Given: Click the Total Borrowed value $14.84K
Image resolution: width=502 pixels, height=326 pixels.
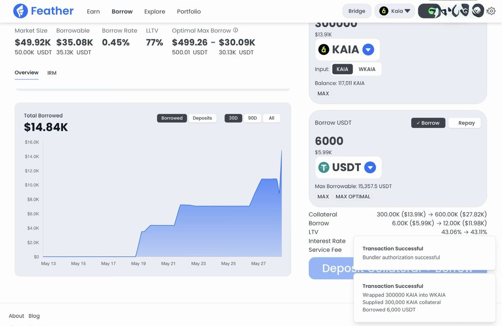Looking at the screenshot, I should 46,127.
